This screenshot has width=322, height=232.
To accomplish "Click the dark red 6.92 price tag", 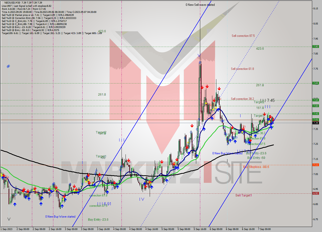I will click(x=315, y=193).
